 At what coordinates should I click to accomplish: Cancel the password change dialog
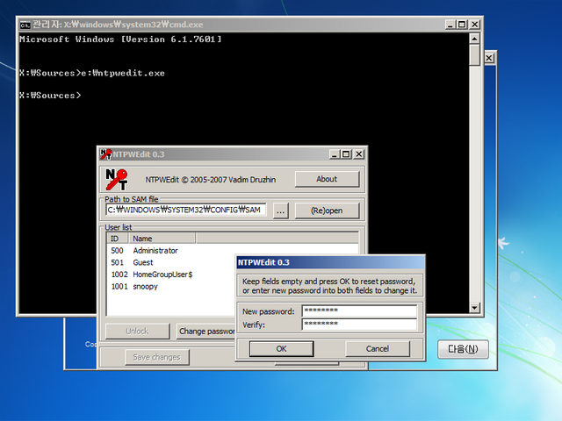(x=378, y=349)
